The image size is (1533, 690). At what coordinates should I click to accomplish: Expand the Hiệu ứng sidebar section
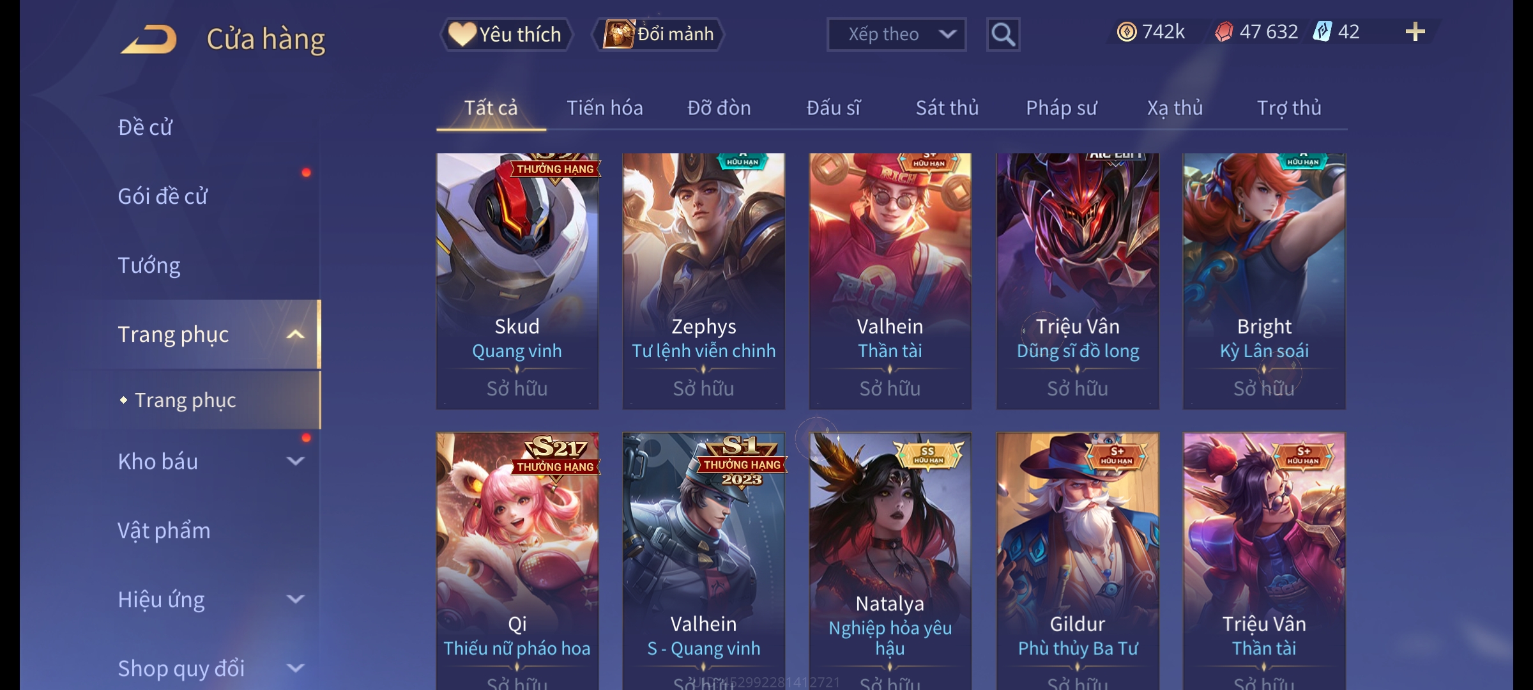pyautogui.click(x=296, y=599)
